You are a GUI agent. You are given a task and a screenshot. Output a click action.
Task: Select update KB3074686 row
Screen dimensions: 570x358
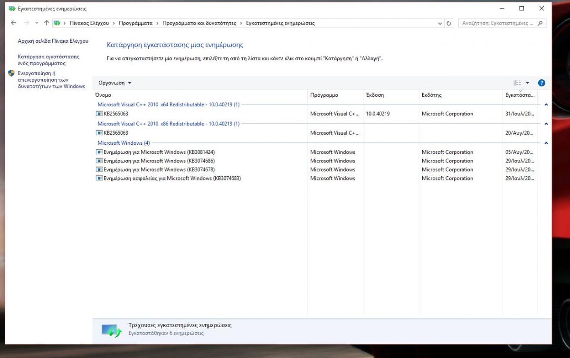[x=315, y=161]
